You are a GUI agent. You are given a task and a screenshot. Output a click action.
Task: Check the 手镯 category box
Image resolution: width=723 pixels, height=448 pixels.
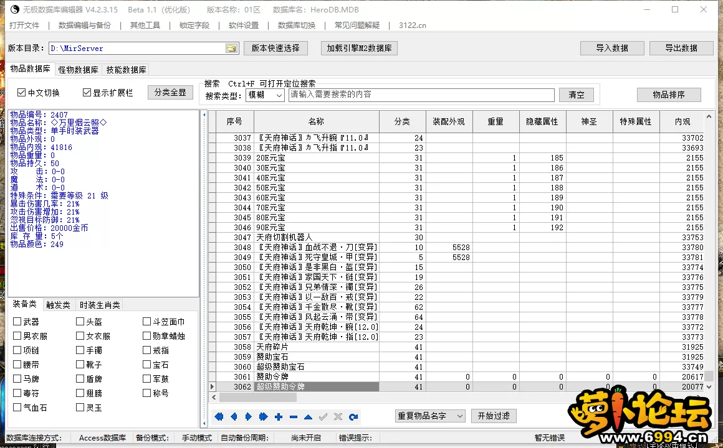pos(80,350)
